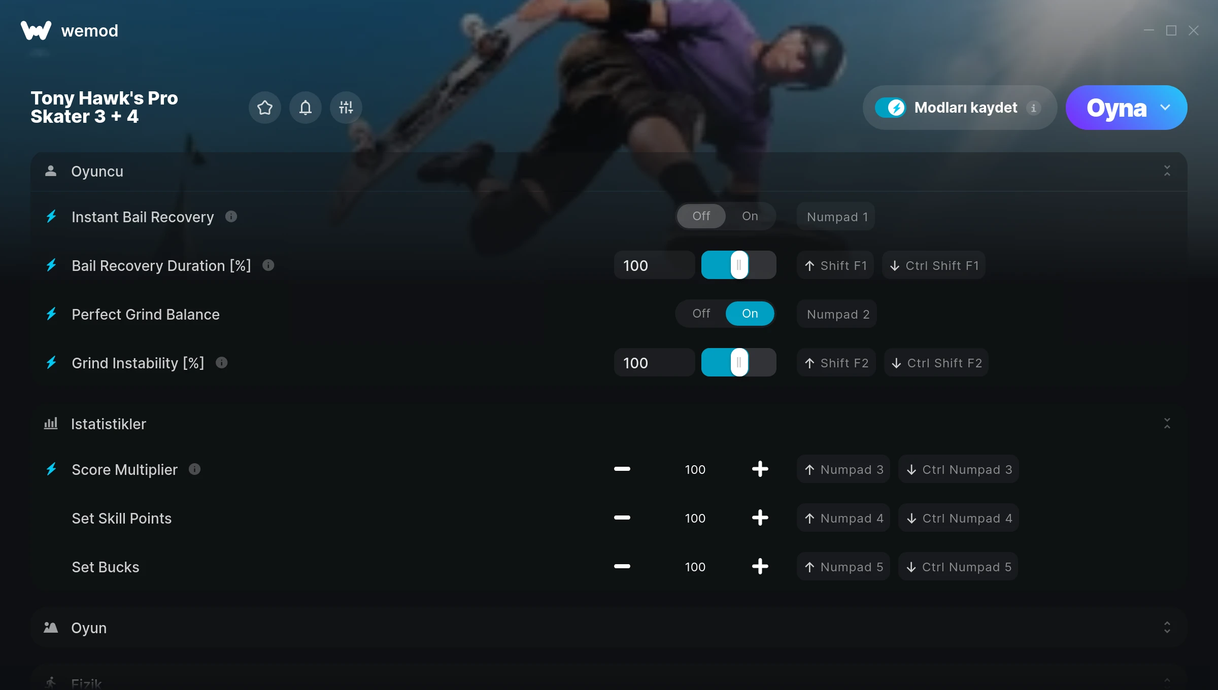1218x690 pixels.
Task: Click the Numpad 1 hotkey button
Action: click(x=836, y=217)
